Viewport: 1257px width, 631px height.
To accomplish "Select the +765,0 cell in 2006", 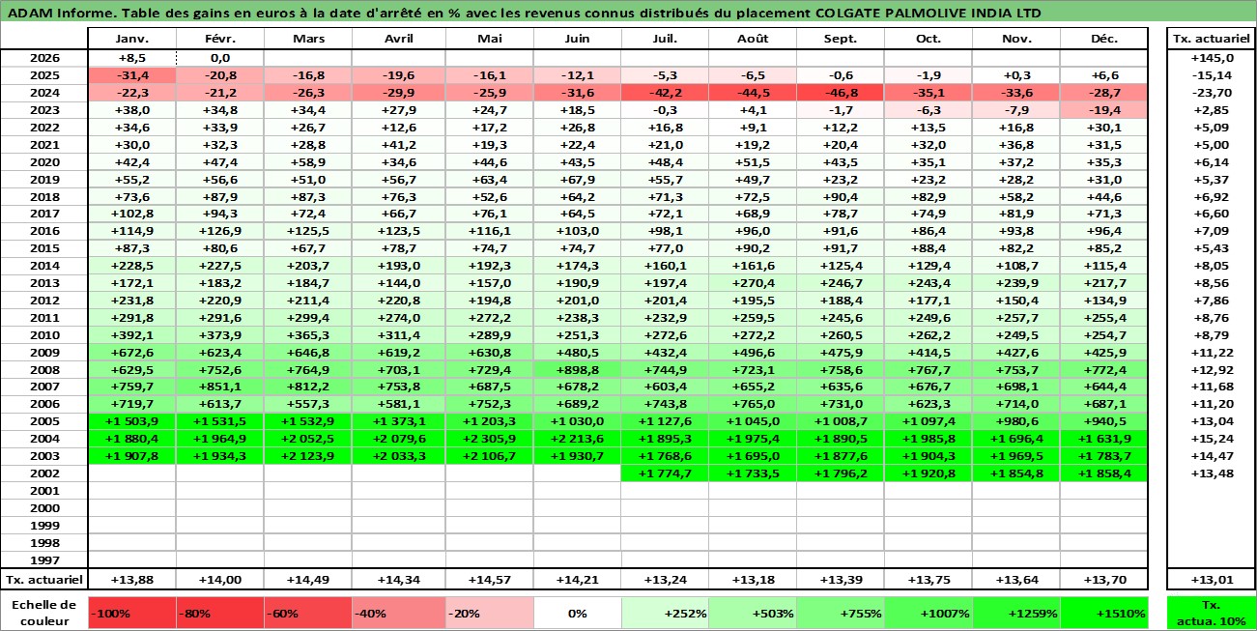I will tap(752, 404).
